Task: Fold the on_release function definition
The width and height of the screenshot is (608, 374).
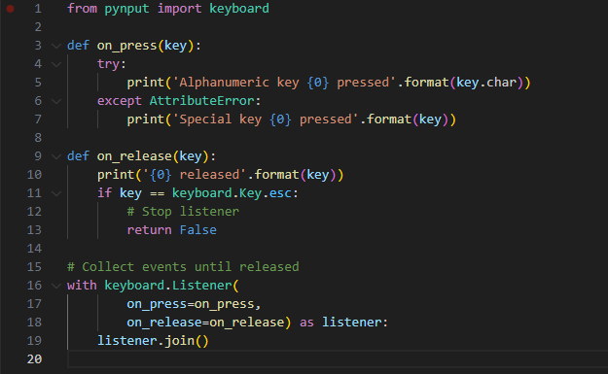Action: tap(56, 156)
